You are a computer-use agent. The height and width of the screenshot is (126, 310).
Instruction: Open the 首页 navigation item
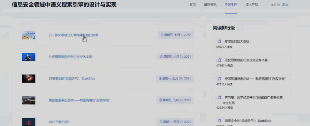click(193, 5)
